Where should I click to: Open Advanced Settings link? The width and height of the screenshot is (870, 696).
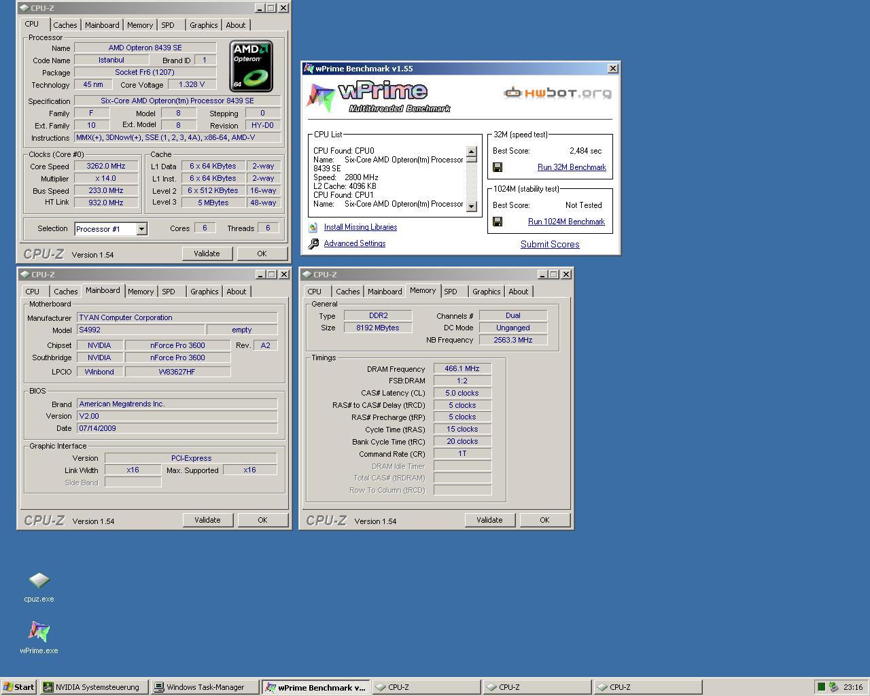(x=355, y=243)
